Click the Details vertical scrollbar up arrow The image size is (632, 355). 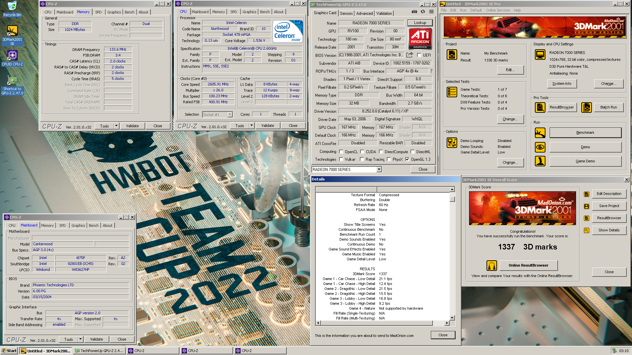[452, 189]
